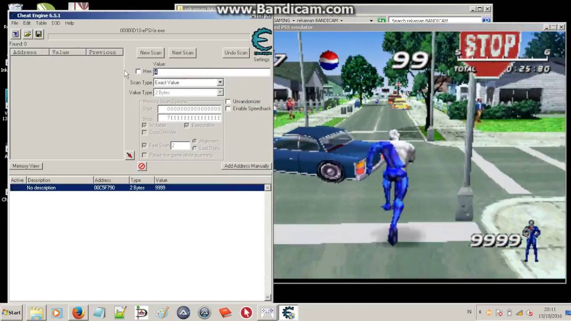This screenshot has width=571, height=321.
Task: Open Windows Explorer from taskbar
Action: tap(36, 313)
